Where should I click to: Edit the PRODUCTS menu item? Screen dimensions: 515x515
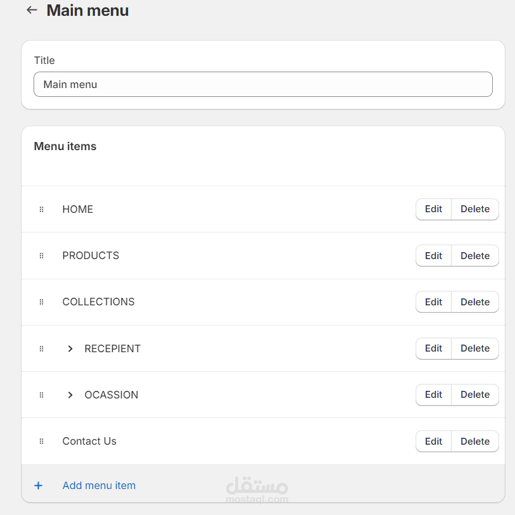coord(433,256)
